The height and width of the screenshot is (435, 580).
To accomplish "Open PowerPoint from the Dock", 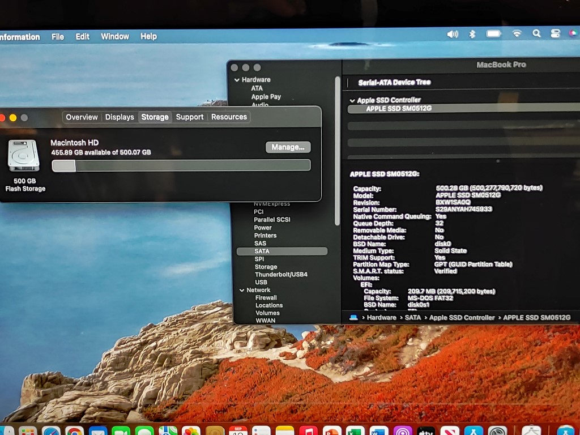I will tap(332, 431).
